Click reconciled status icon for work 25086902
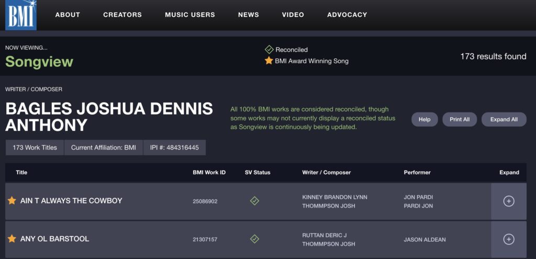The width and height of the screenshot is (536, 259). [x=254, y=201]
